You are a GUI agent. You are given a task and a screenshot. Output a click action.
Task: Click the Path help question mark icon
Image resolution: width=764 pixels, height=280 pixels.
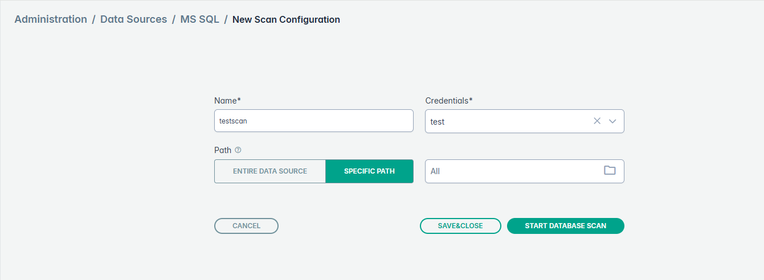(x=238, y=150)
